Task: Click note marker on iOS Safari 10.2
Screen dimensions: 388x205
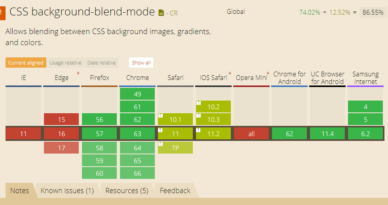Action: coord(198,102)
